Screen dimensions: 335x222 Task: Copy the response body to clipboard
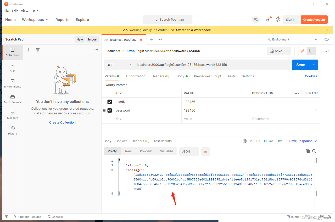pos(308,151)
